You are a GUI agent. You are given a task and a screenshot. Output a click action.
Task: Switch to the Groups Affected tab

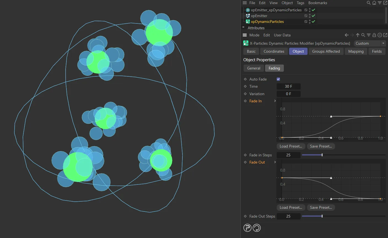pos(326,51)
